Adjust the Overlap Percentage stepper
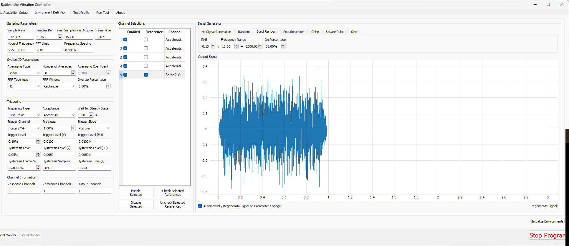The height and width of the screenshot is (246, 569). [108, 86]
